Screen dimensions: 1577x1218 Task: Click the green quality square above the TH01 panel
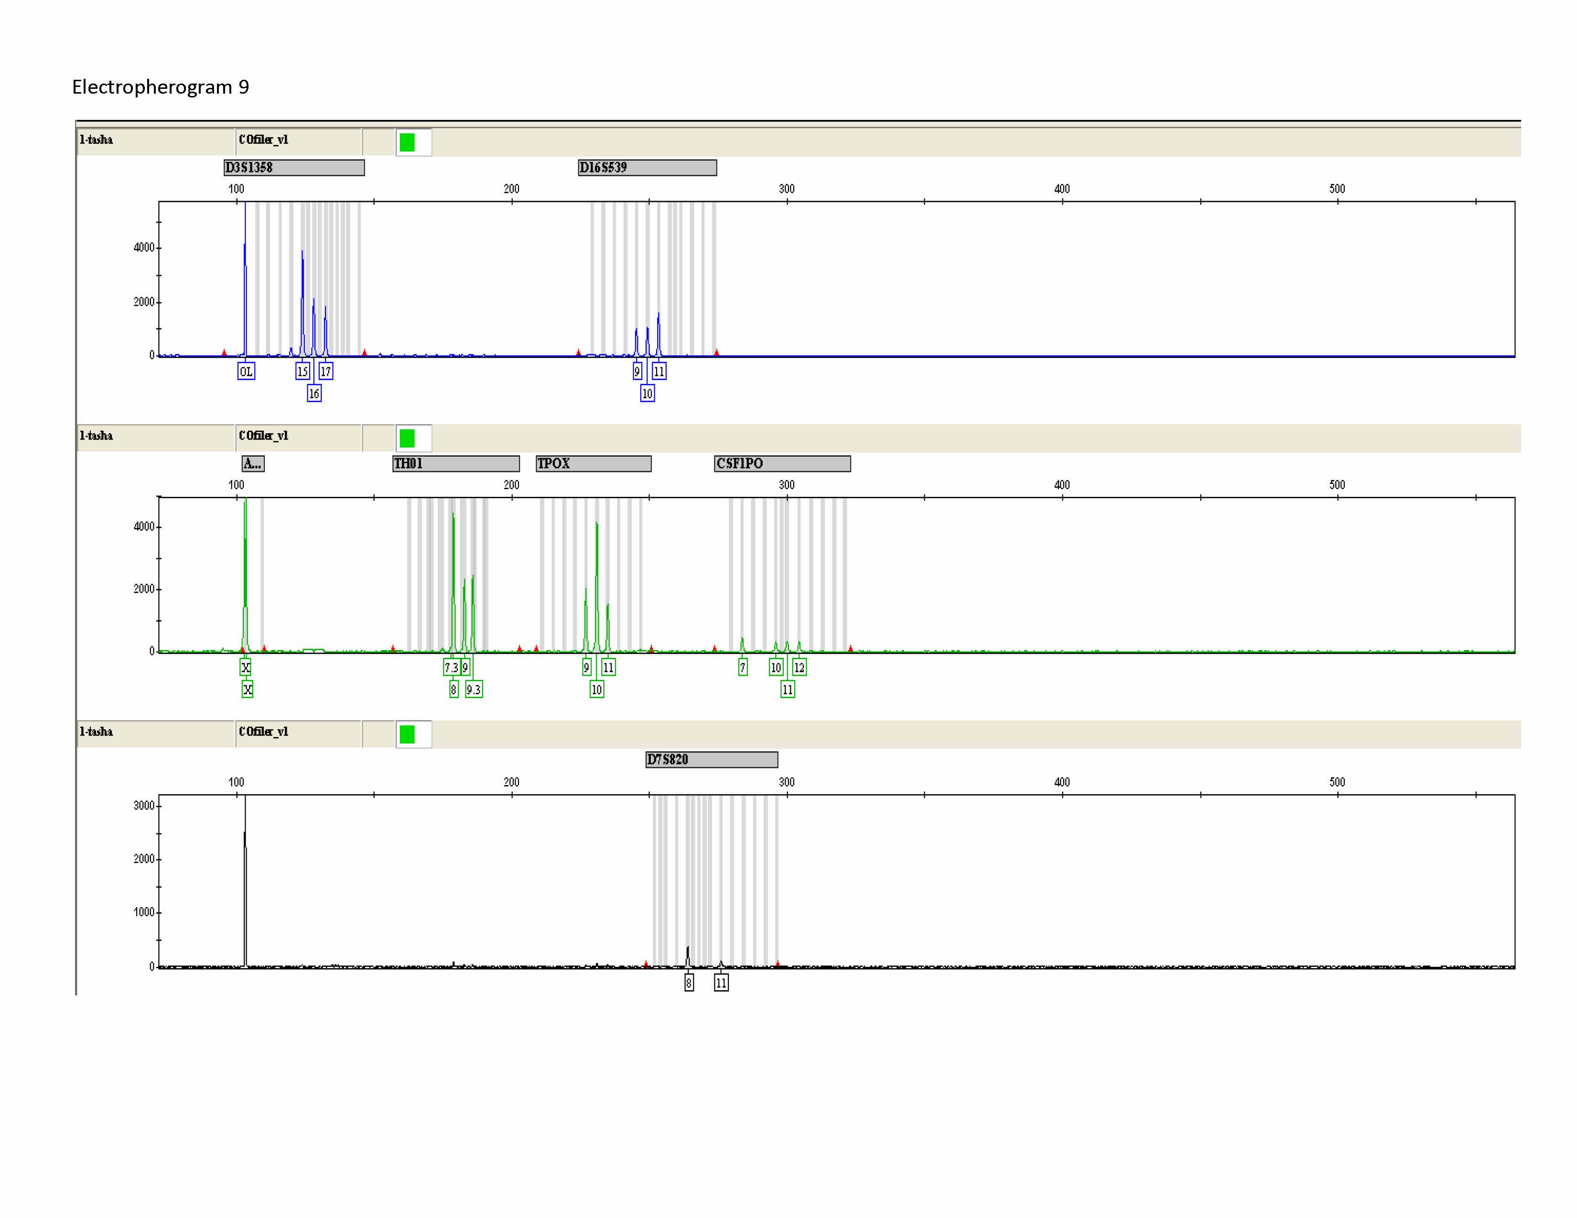407,438
